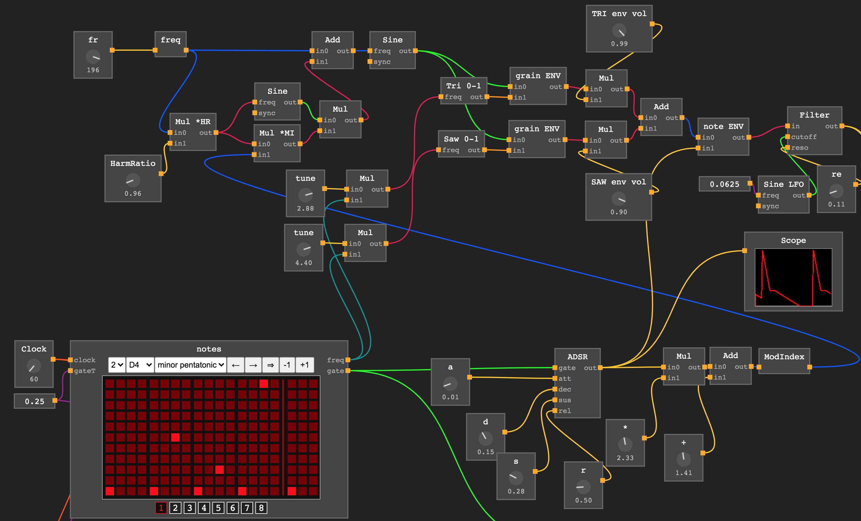This screenshot has width=861, height=521.
Task: Click the Sine LFO sync input port
Action: pos(758,206)
